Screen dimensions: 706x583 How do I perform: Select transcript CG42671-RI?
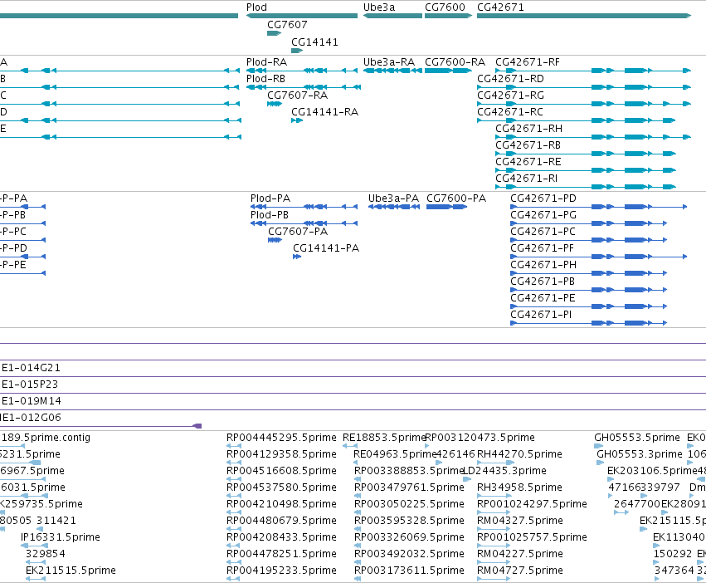click(x=526, y=179)
